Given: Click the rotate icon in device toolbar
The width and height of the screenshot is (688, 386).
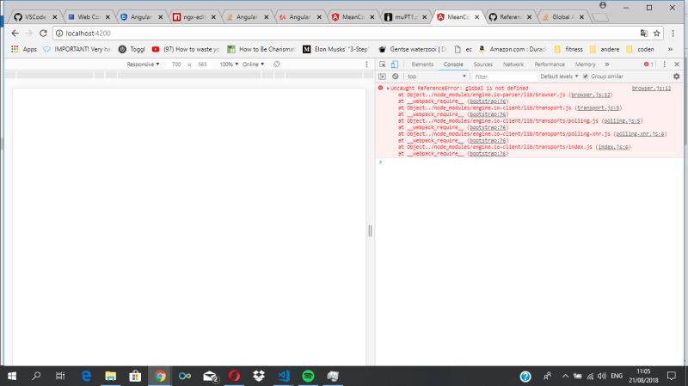Looking at the screenshot, I should click(x=276, y=64).
